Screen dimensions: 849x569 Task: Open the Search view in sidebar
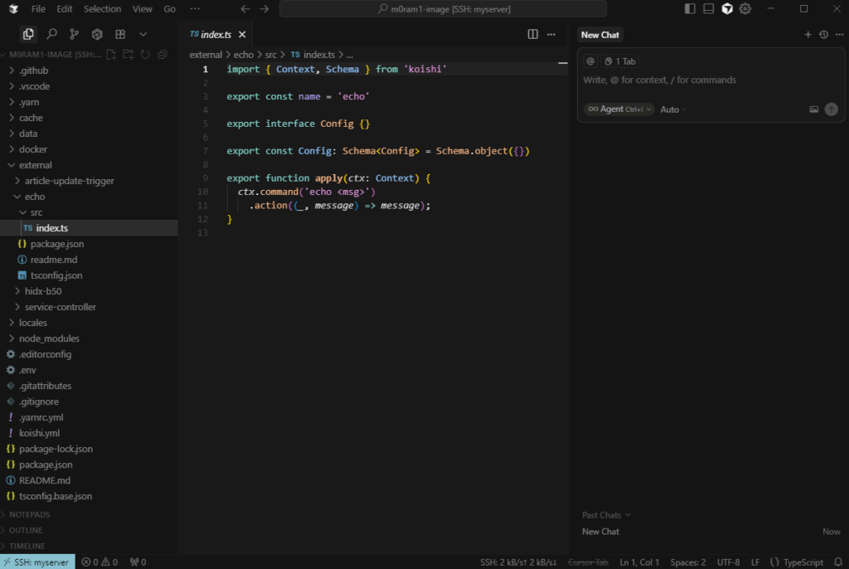[51, 34]
